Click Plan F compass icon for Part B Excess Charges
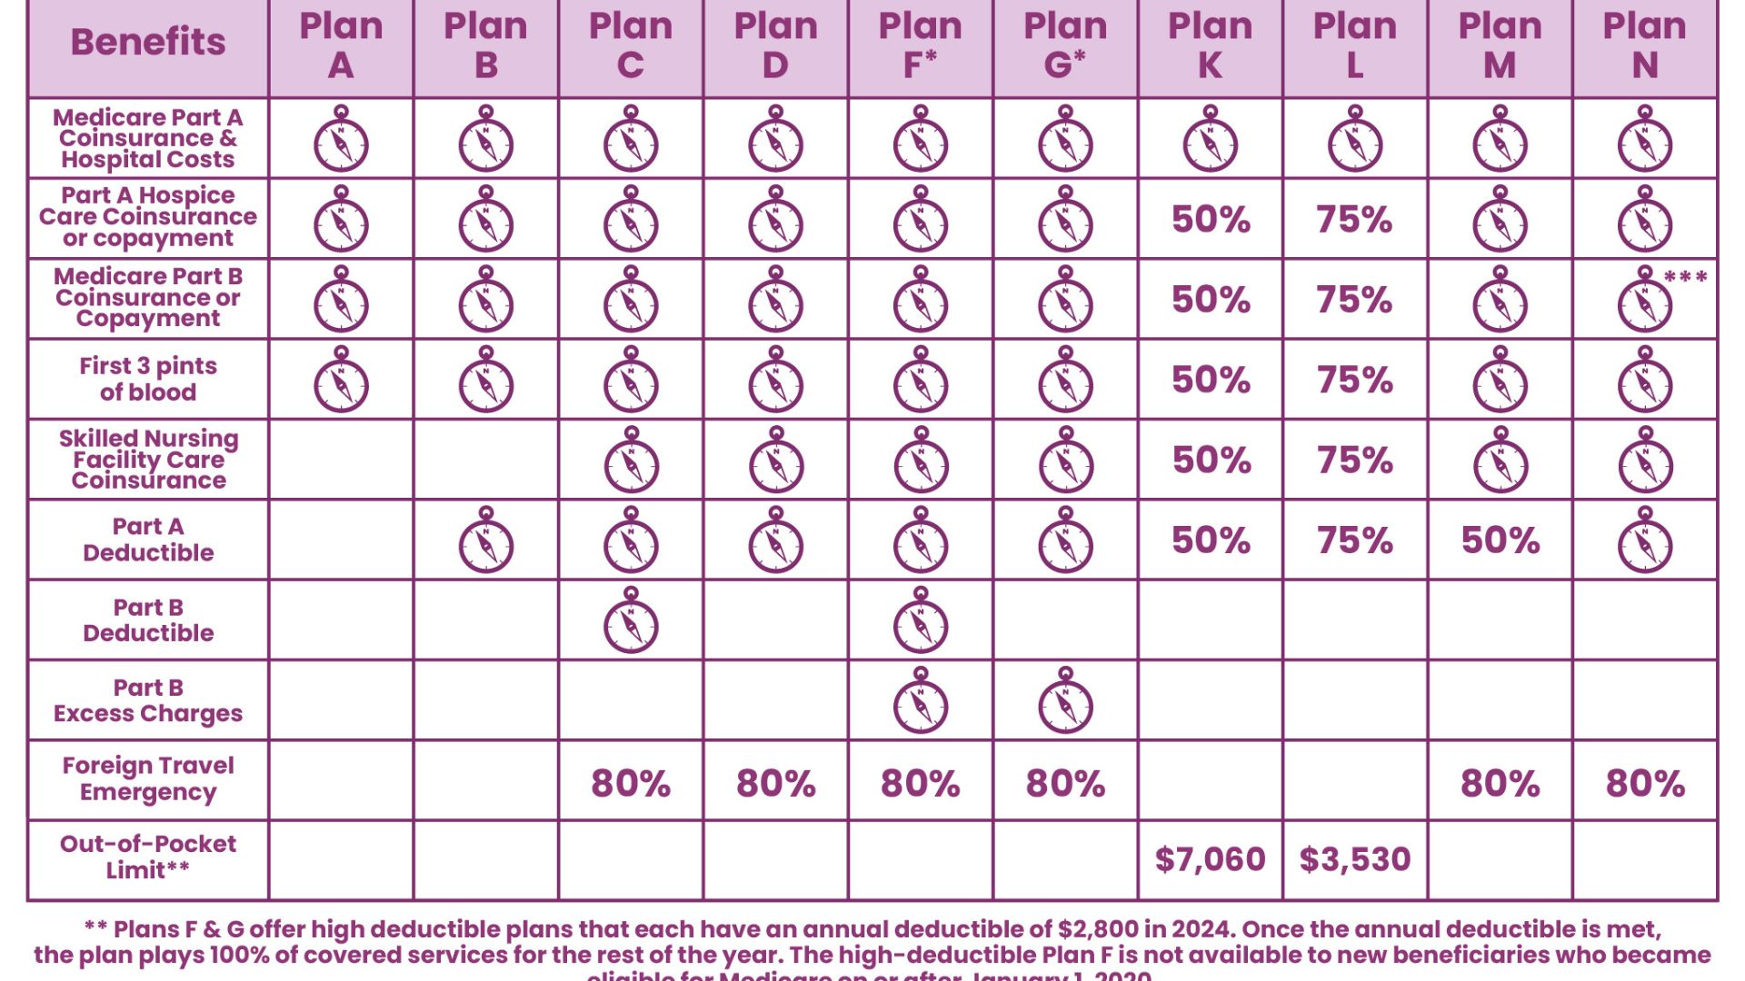This screenshot has width=1745, height=981. pyautogui.click(x=921, y=702)
